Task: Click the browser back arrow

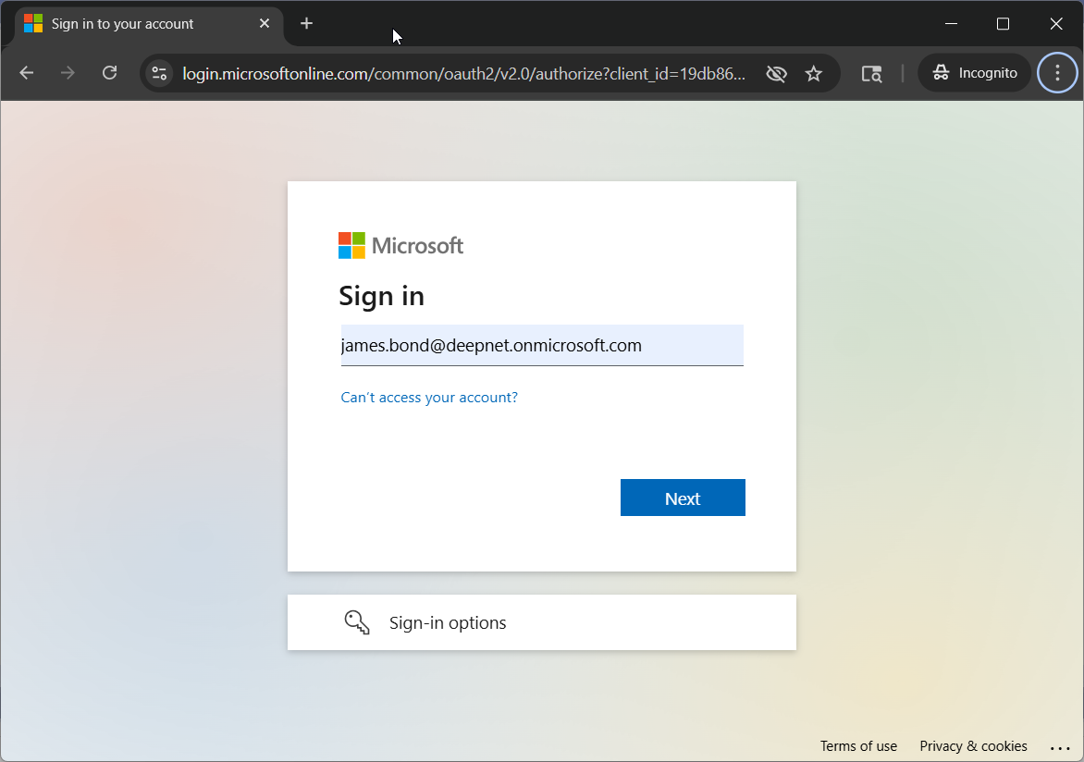Action: [26, 73]
